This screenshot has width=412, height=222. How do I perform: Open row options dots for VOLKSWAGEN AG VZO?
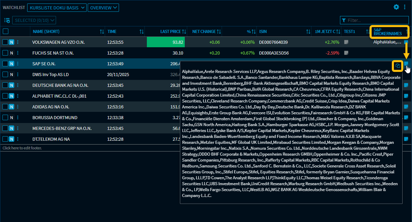point(18,42)
